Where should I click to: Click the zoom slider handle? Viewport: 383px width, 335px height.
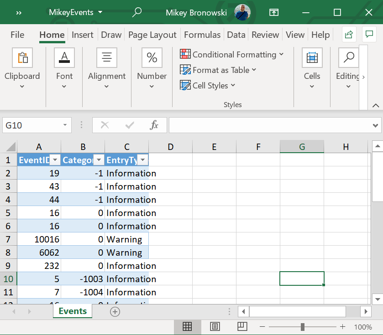pos(303,326)
